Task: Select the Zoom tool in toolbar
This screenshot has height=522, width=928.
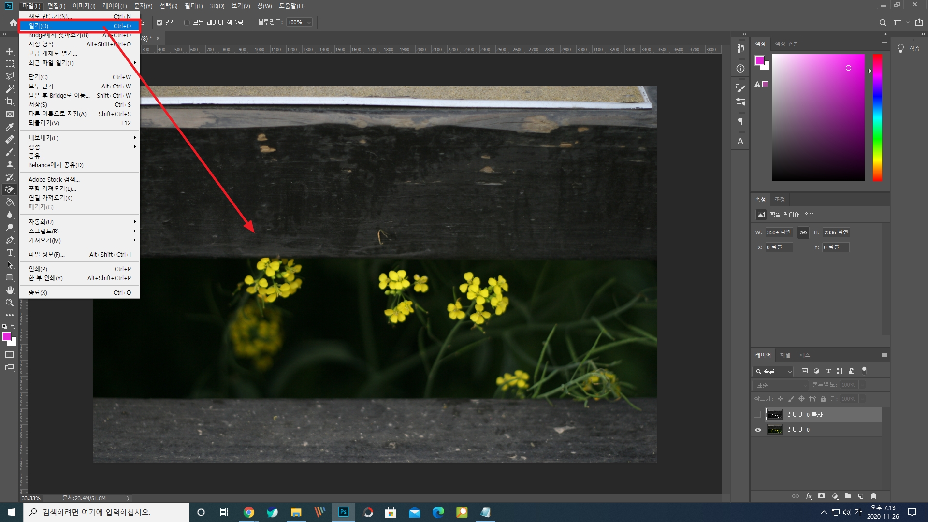Action: pyautogui.click(x=10, y=303)
